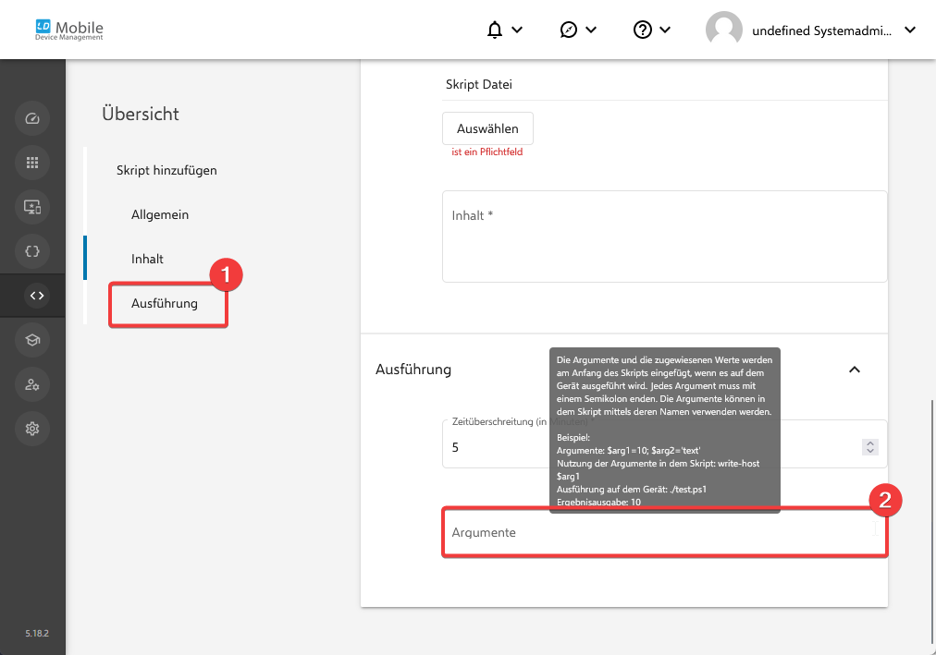The width and height of the screenshot is (936, 655).
Task: Collapse the Ausführung section chevron
Action: [855, 370]
